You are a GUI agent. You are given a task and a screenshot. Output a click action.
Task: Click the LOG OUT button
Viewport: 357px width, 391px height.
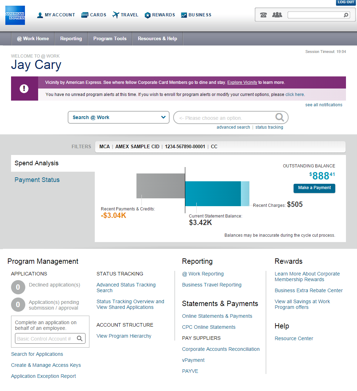tap(346, 2)
